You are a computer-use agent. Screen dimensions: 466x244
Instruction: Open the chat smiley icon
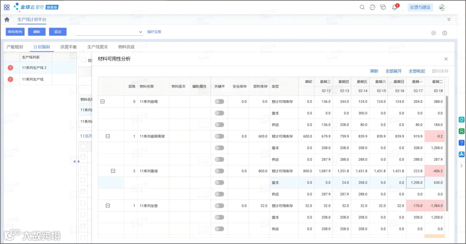click(x=372, y=7)
